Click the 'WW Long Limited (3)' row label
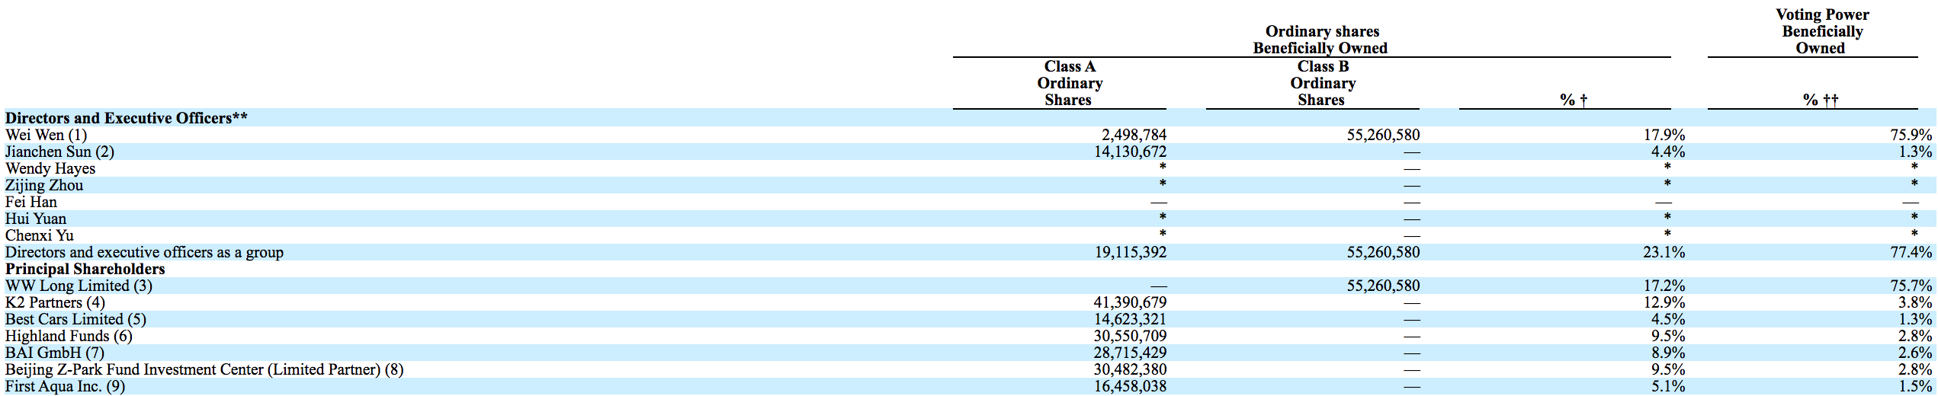This screenshot has width=1938, height=396. (x=79, y=286)
